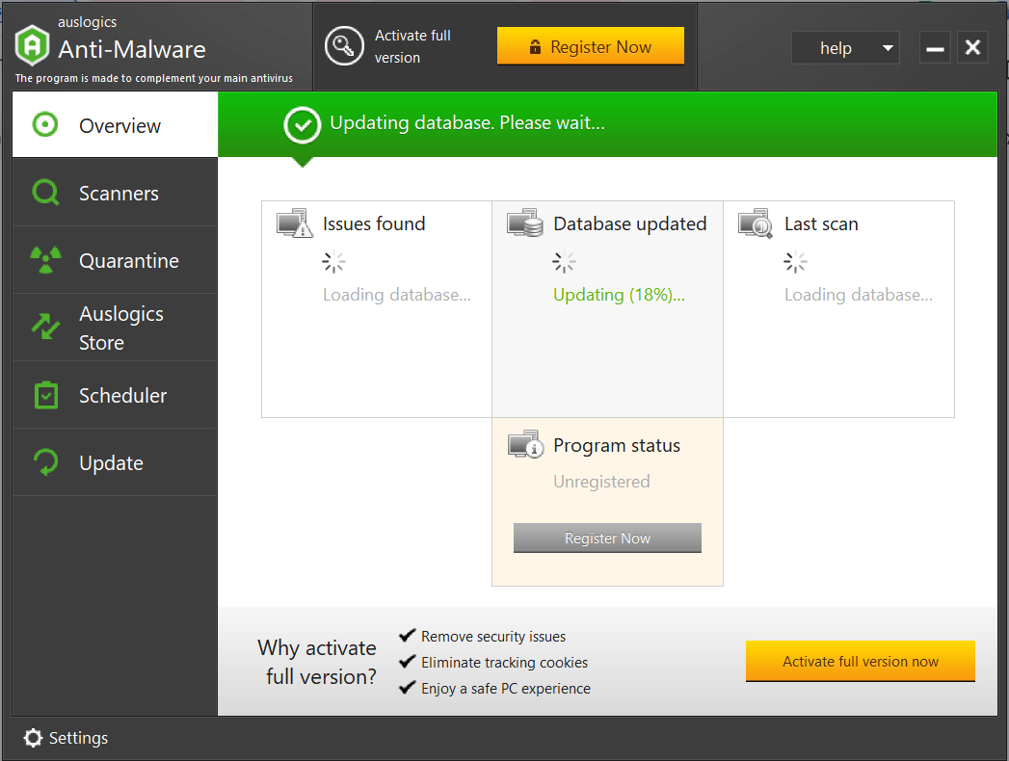Click the Database updated disk icon

coord(525,223)
